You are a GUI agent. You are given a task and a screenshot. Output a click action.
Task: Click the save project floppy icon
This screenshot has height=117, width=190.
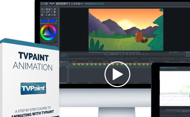coord(46,4)
